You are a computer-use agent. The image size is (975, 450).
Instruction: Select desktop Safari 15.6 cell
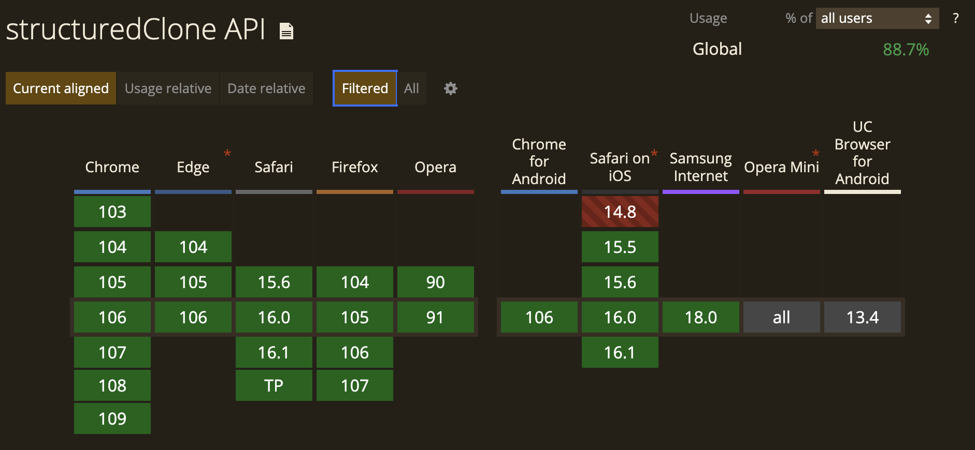tap(274, 282)
